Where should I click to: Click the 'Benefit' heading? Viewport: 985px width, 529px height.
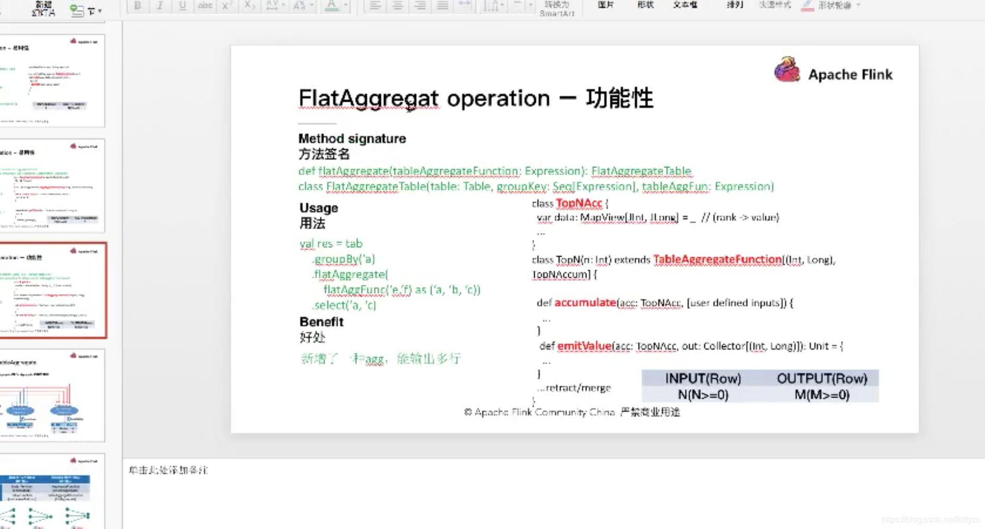321,321
